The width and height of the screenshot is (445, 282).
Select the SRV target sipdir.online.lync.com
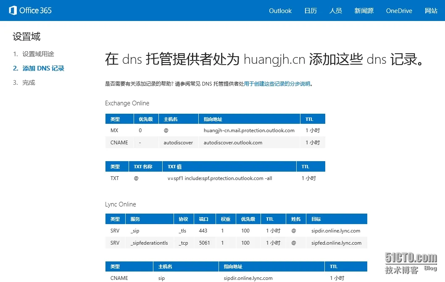pyautogui.click(x=336, y=231)
